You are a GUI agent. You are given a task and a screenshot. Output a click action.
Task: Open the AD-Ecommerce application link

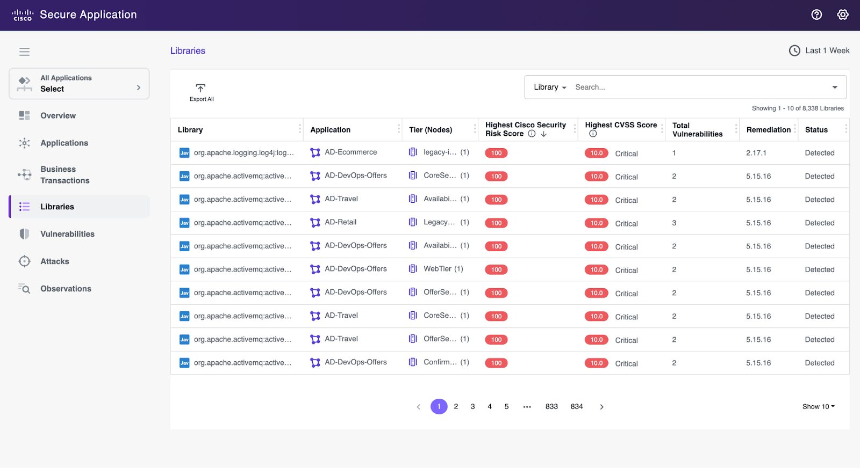point(350,152)
